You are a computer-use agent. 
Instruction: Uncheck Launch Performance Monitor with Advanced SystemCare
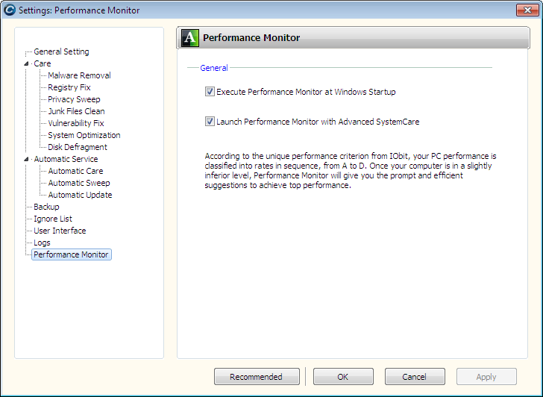pos(210,121)
